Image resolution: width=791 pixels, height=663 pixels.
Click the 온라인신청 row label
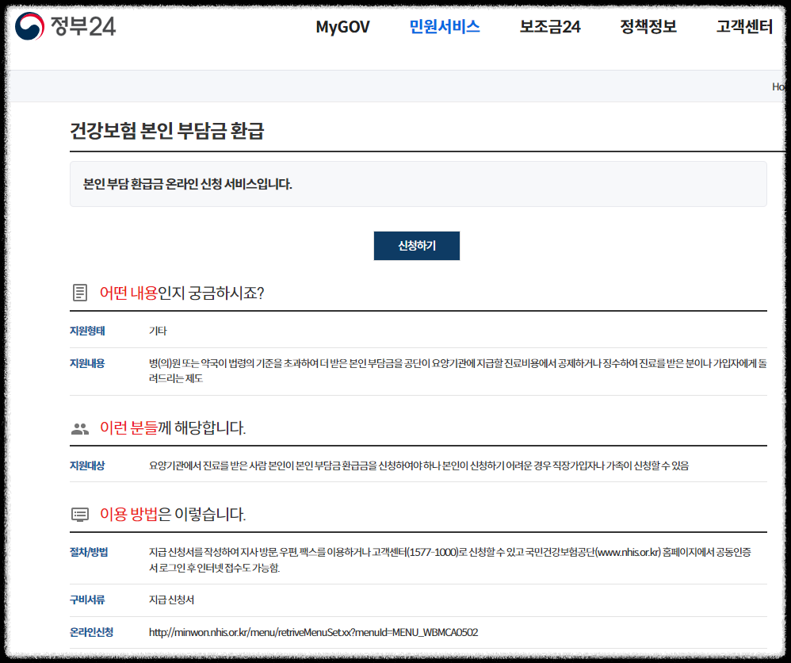coord(87,633)
